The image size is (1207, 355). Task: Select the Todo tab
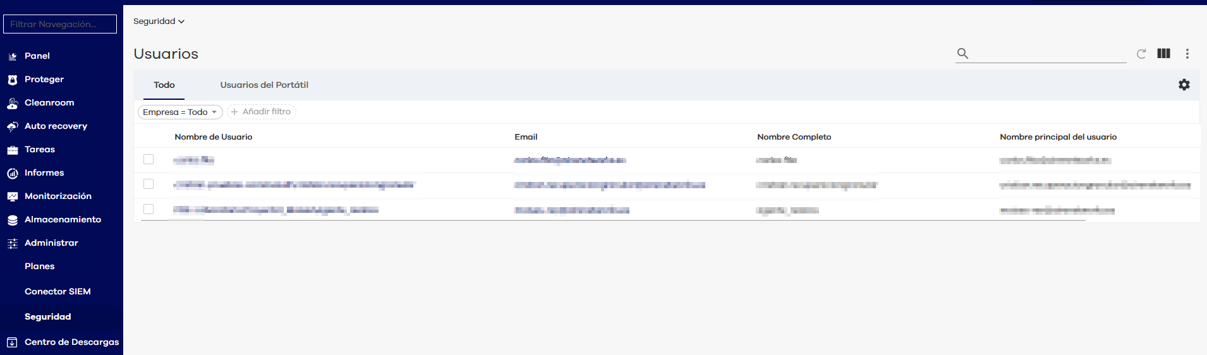(x=164, y=85)
